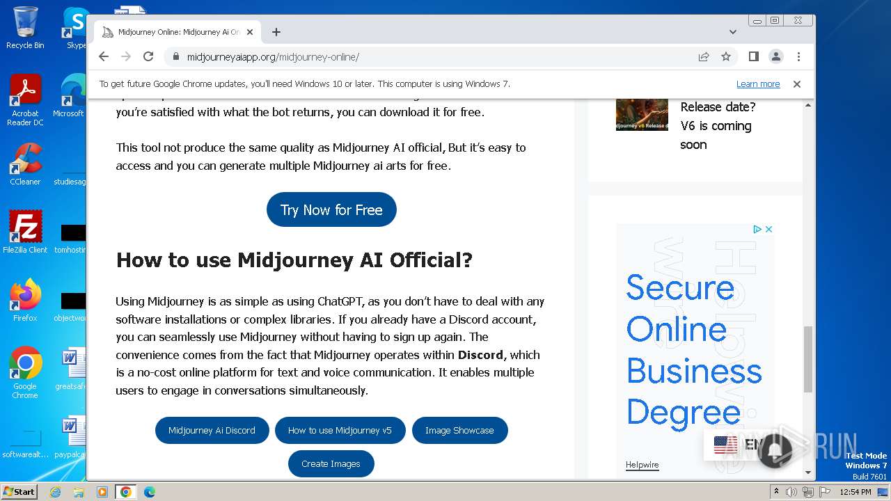Image resolution: width=891 pixels, height=501 pixels.
Task: Share this page from the address bar
Action: coord(704,56)
